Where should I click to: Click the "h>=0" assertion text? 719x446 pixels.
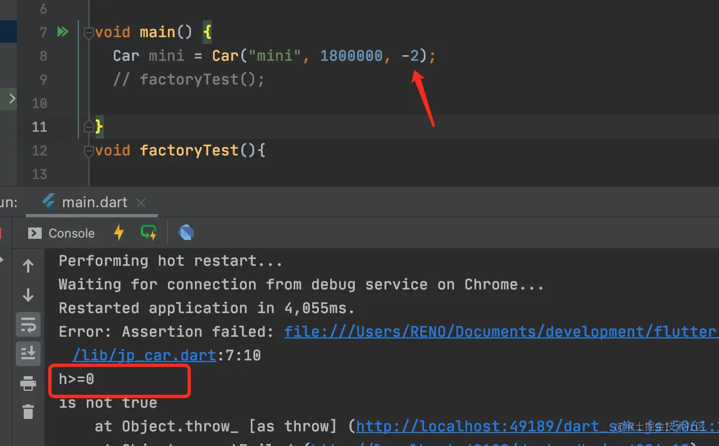(77, 379)
